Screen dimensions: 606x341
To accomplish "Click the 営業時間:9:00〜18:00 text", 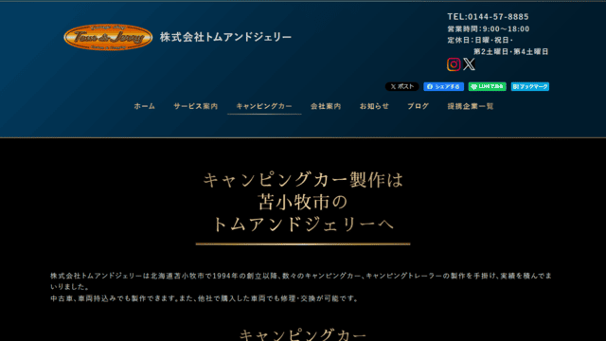I will click(x=489, y=29).
